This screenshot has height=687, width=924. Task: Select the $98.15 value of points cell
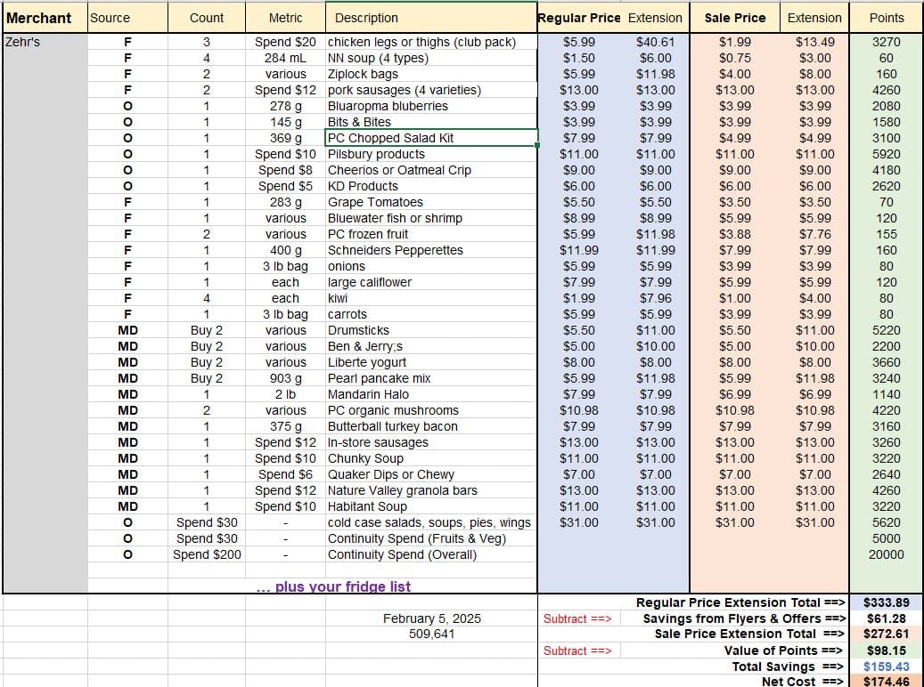[x=887, y=651]
